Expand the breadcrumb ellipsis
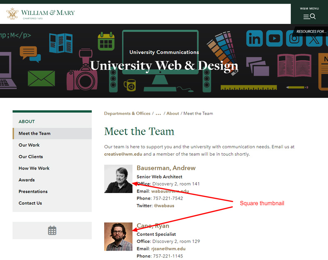Viewport: 328px width, 260px height. point(158,113)
